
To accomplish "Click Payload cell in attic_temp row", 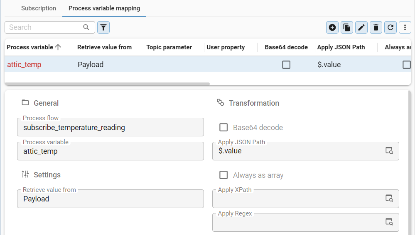I will [x=91, y=64].
